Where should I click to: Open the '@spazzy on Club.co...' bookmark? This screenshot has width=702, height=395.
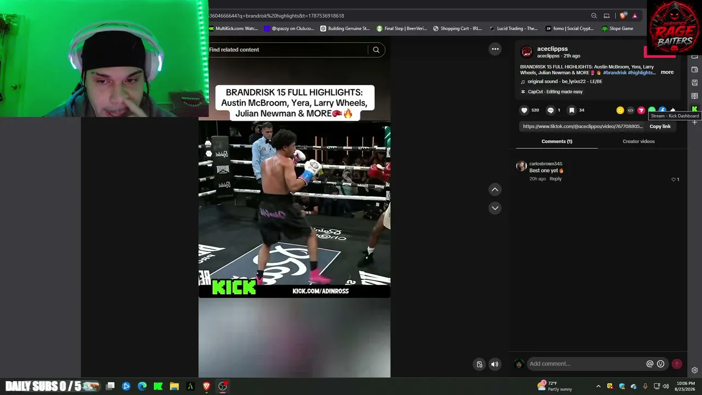point(289,29)
